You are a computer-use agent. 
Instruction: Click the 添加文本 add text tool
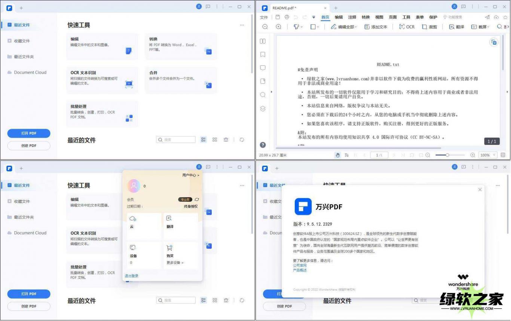pos(376,27)
